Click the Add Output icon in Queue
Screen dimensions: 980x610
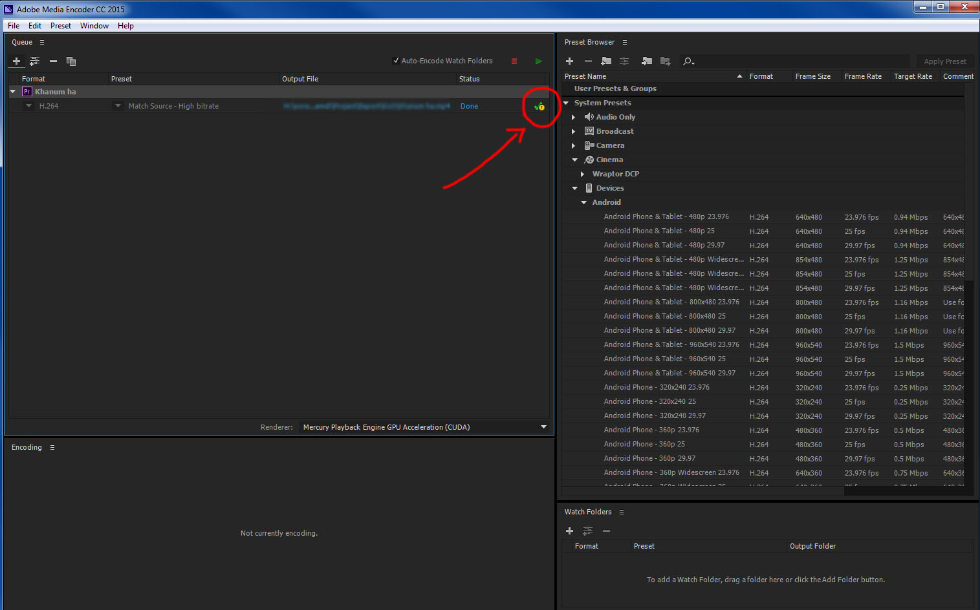click(x=35, y=61)
